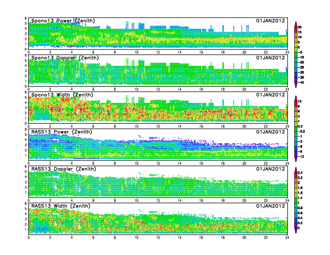
Task: Click the 01JAN2012 date in the RASS13 Doppler panel
Action: click(270, 169)
